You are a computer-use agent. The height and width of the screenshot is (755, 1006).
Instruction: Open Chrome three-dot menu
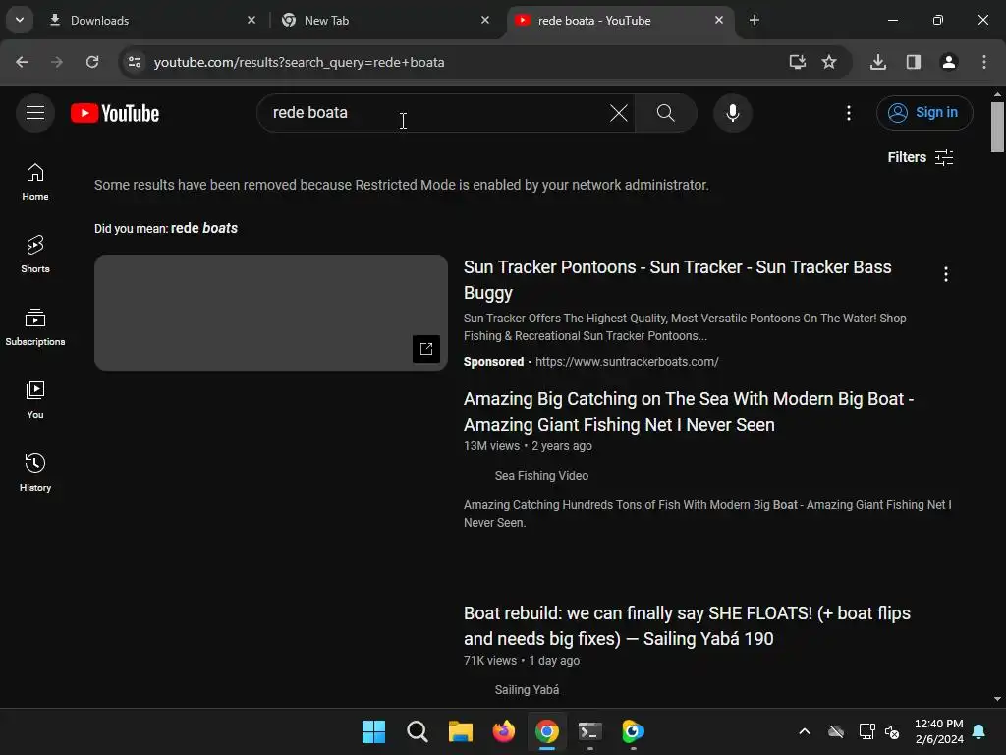click(x=984, y=62)
